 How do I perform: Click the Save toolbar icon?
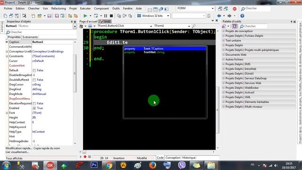coord(49,16)
